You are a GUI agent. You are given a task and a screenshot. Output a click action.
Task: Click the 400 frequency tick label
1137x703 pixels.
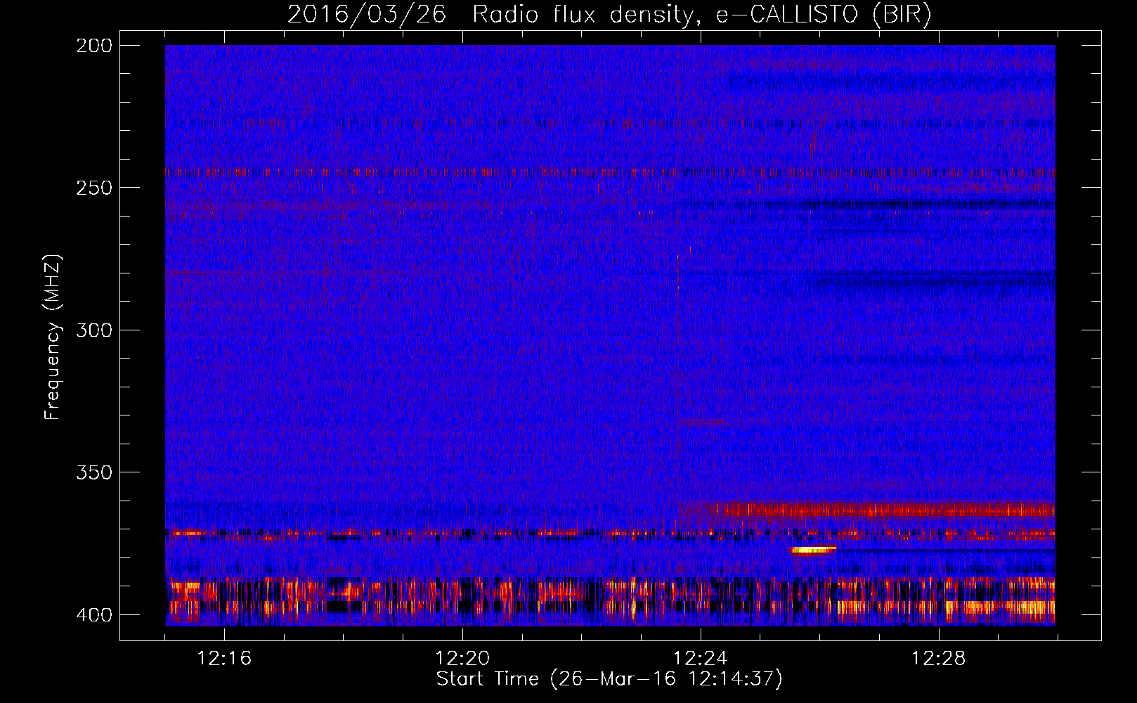93,614
